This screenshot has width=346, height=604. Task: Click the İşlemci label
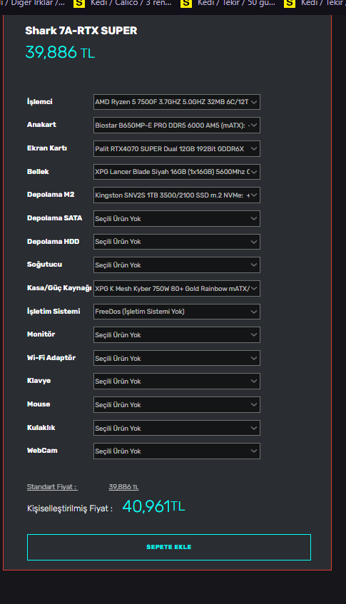tap(40, 102)
